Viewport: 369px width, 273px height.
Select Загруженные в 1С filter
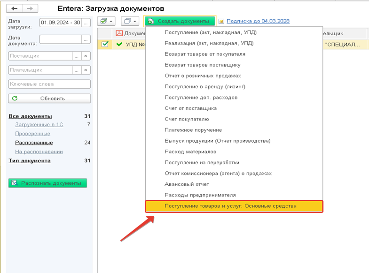(x=39, y=125)
